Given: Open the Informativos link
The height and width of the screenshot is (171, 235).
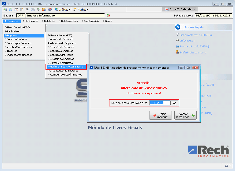Looking at the screenshot, I should (187, 40).
